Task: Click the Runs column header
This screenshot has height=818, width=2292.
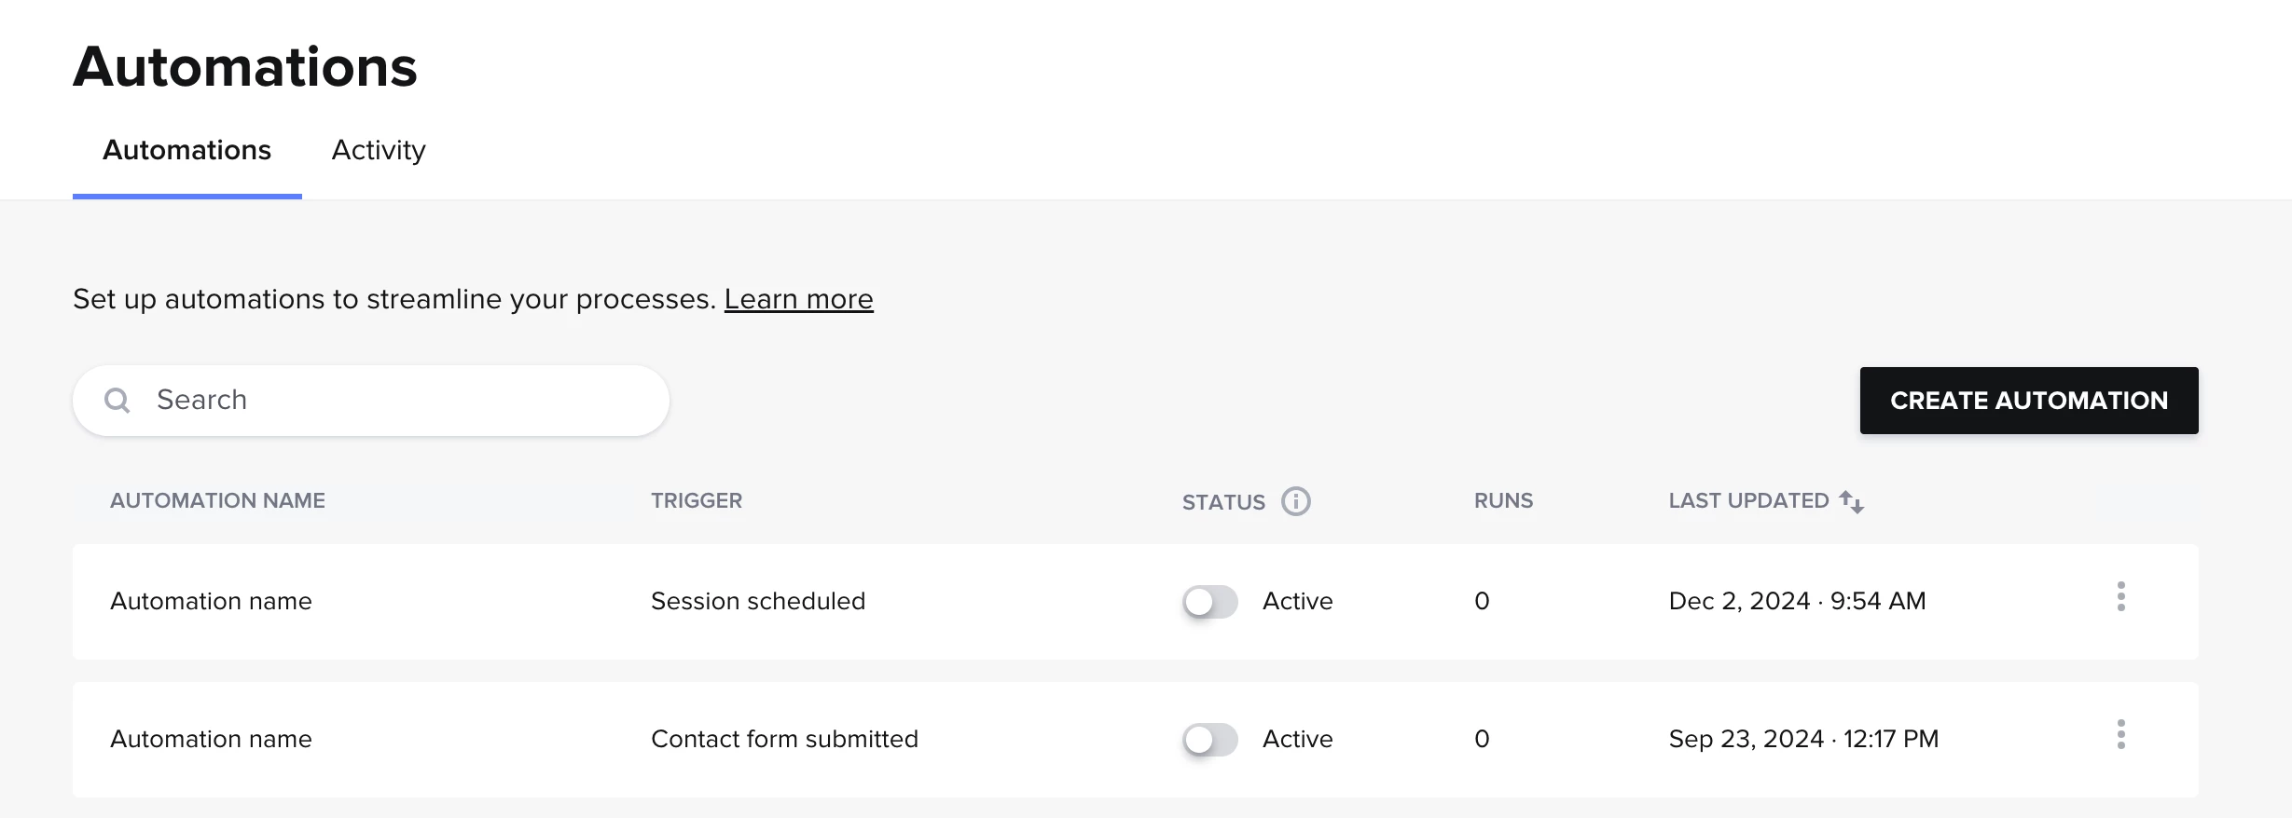Action: point(1503,501)
